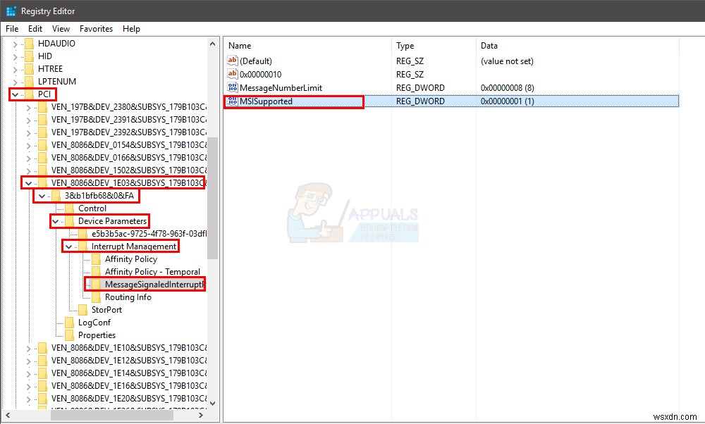The image size is (705, 424).
Task: Expand the VEN_197B&DEV_2380 key
Action: pyautogui.click(x=29, y=107)
